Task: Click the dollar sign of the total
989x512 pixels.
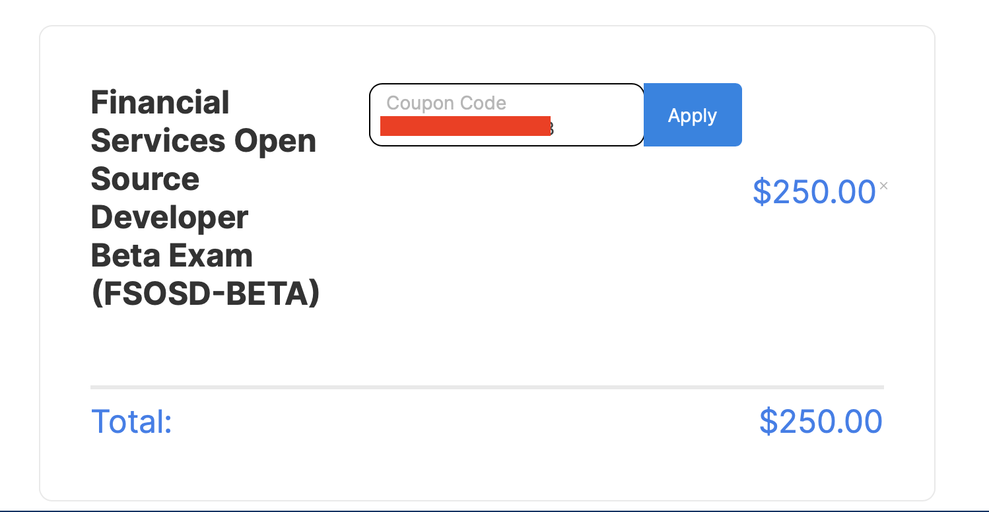Action: tap(768, 422)
